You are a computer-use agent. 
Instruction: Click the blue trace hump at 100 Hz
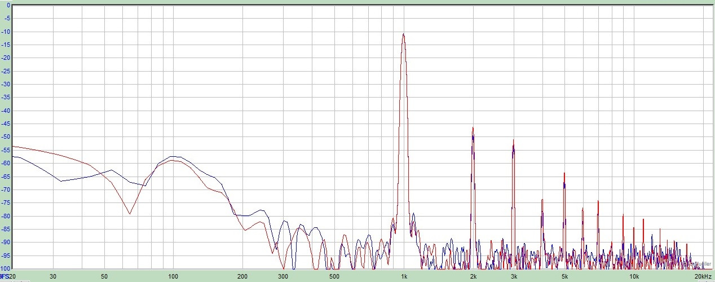pyautogui.click(x=174, y=156)
